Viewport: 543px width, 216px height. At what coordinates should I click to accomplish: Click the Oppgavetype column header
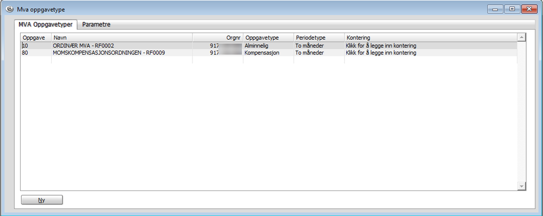click(269, 37)
